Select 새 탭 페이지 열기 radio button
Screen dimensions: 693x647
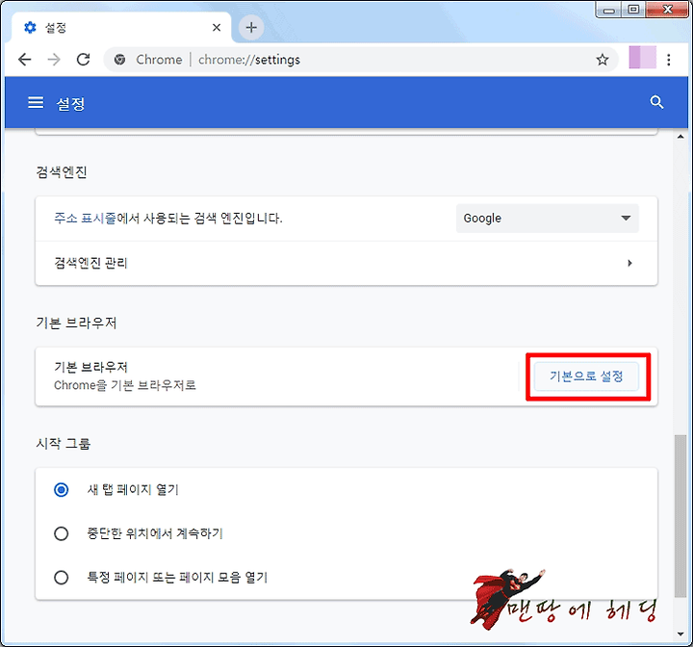point(61,489)
